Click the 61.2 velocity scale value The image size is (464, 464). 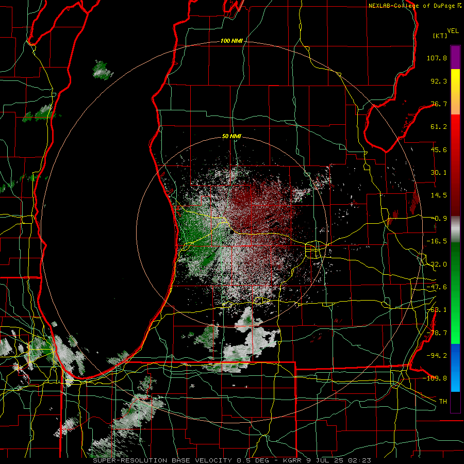[x=439, y=127]
